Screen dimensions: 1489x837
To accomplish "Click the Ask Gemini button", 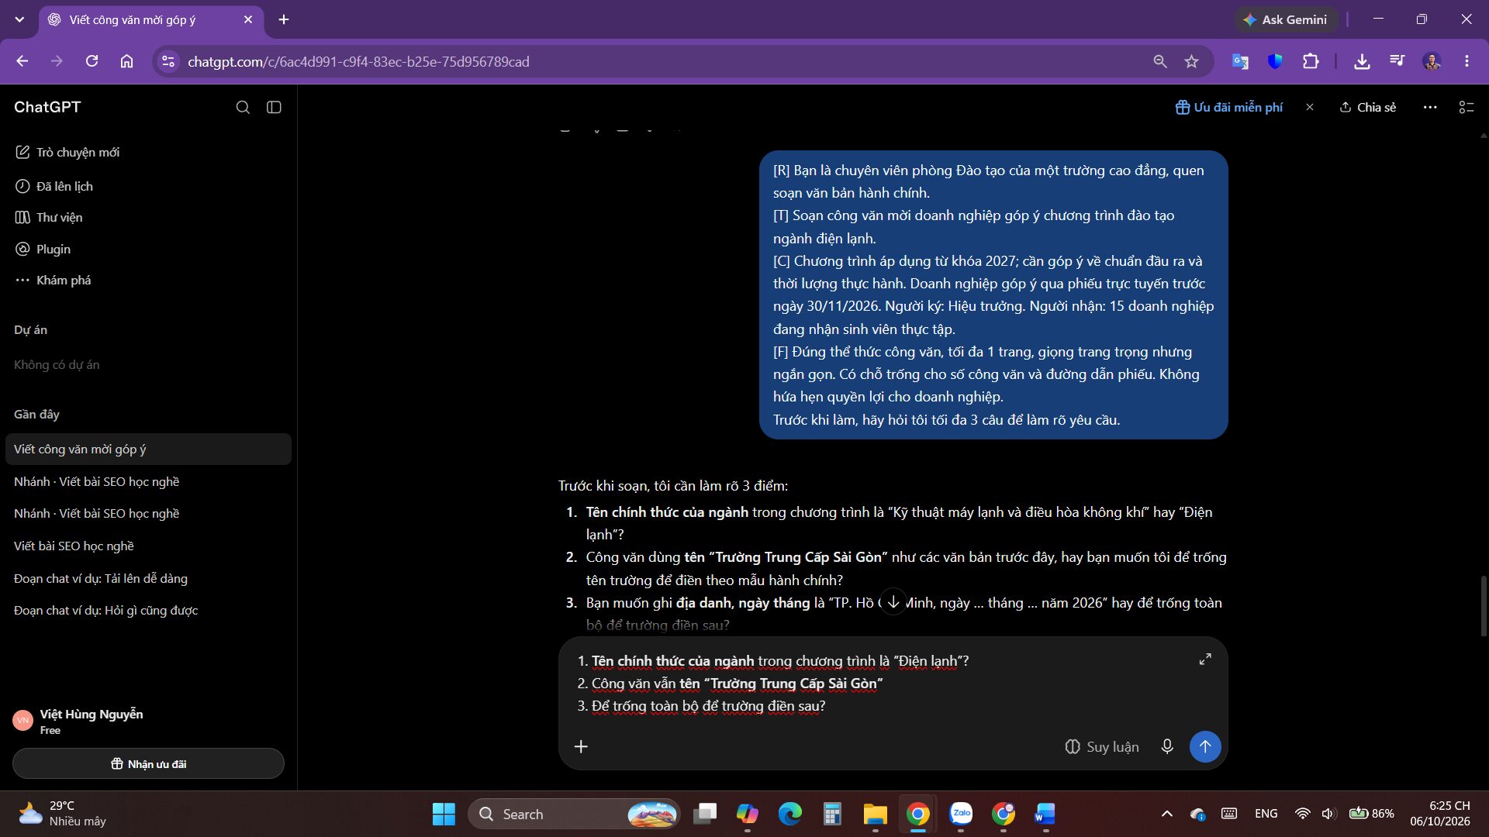I will [x=1285, y=19].
